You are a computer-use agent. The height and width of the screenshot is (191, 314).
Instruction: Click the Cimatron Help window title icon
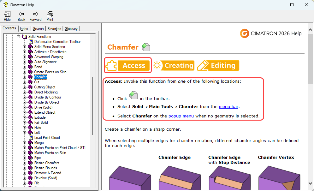pos(5,5)
